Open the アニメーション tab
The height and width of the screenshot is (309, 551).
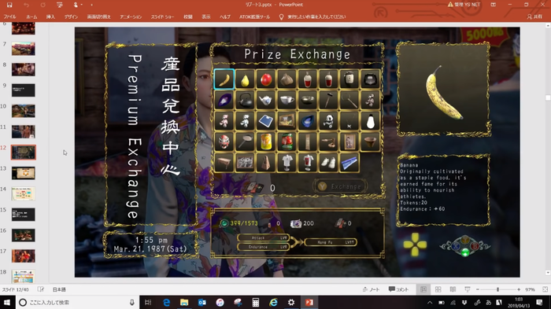(x=131, y=17)
